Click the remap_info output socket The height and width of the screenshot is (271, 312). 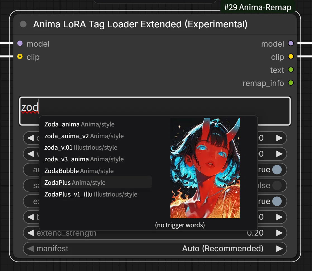291,83
